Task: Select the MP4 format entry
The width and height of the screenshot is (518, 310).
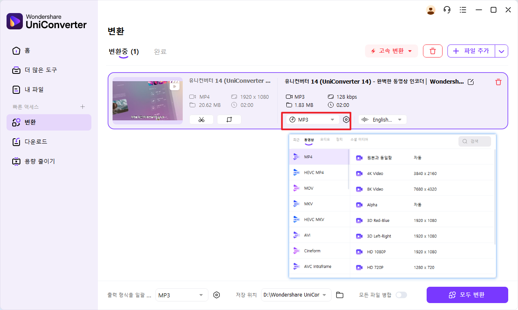Action: [319, 157]
